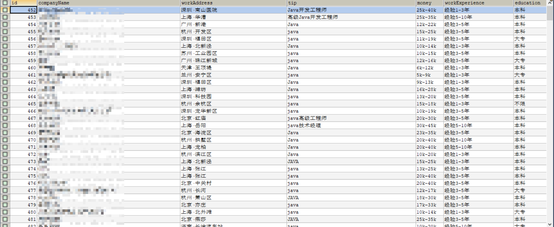Select the cell '上海·岳阳'
The width and height of the screenshot is (554, 227).
click(x=233, y=125)
